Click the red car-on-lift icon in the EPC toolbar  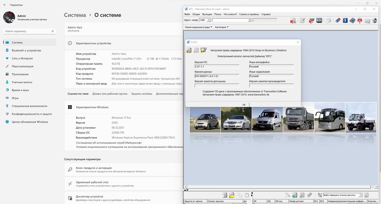point(360,20)
